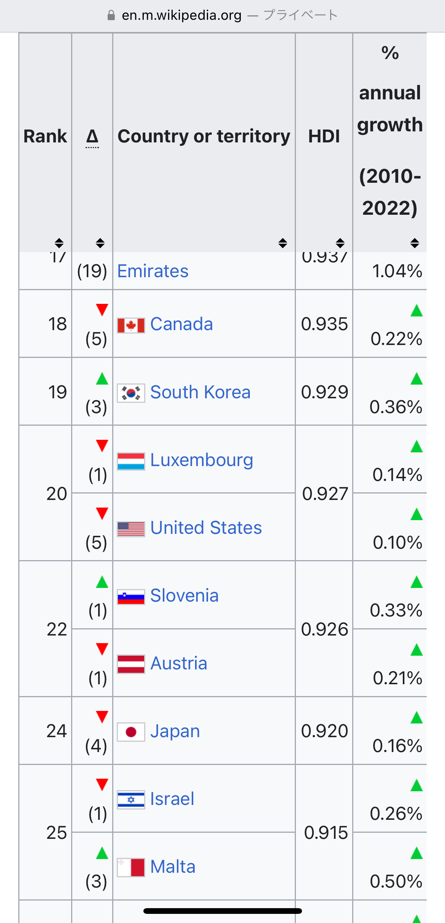Sort by Country or territory arrows

click(283, 243)
